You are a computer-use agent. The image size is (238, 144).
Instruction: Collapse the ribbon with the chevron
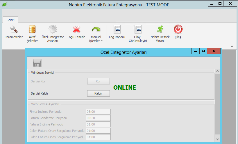[x=232, y=46]
